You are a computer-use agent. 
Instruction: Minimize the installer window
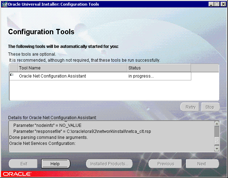click(x=211, y=4)
